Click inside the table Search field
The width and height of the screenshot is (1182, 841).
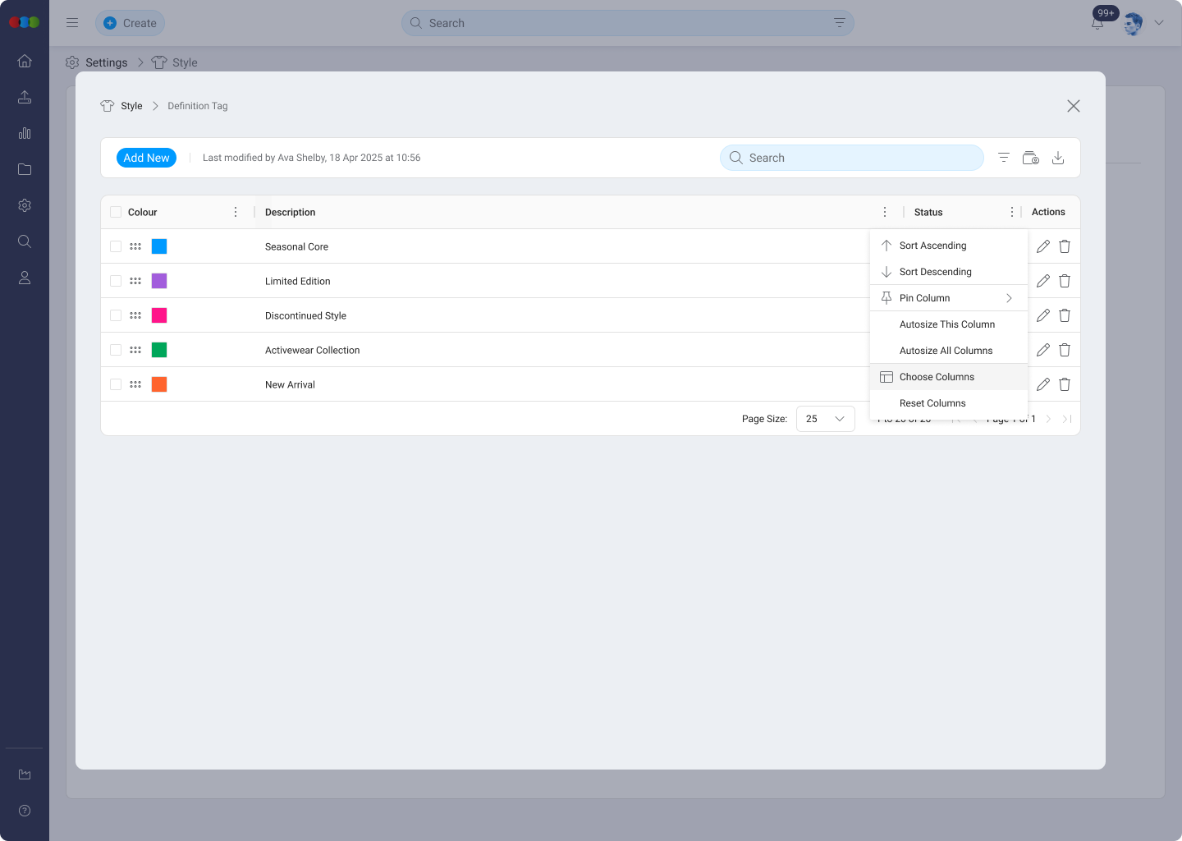point(851,157)
